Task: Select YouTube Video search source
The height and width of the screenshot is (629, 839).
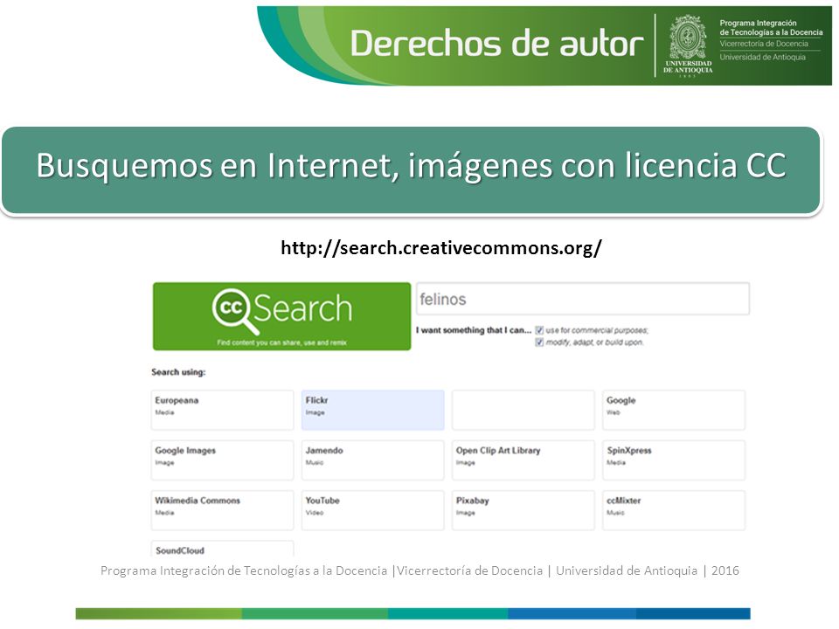Action: point(373,511)
